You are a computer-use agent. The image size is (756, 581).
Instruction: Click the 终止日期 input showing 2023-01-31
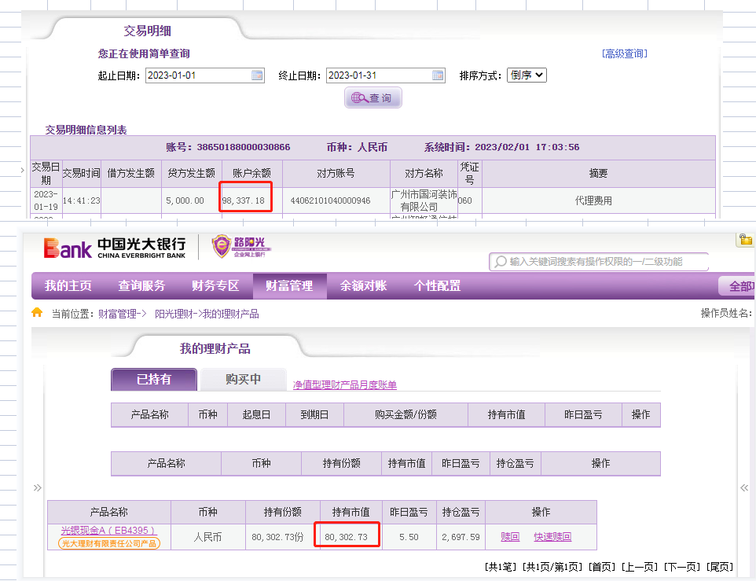386,75
